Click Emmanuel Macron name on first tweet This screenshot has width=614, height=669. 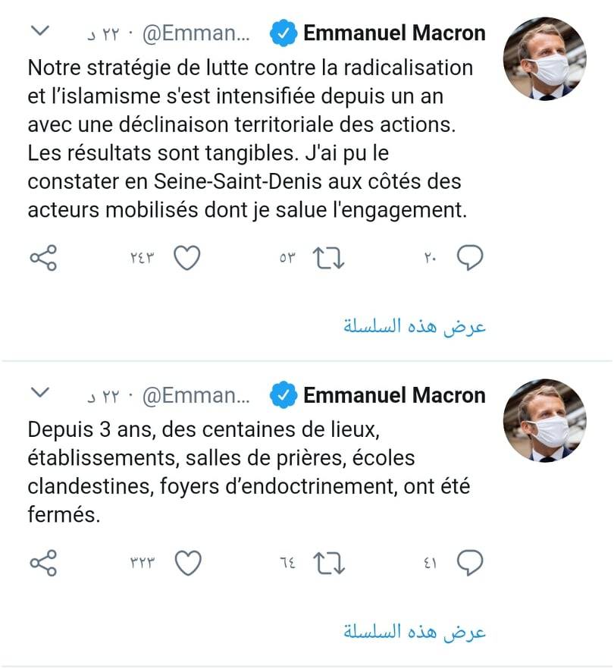394,33
